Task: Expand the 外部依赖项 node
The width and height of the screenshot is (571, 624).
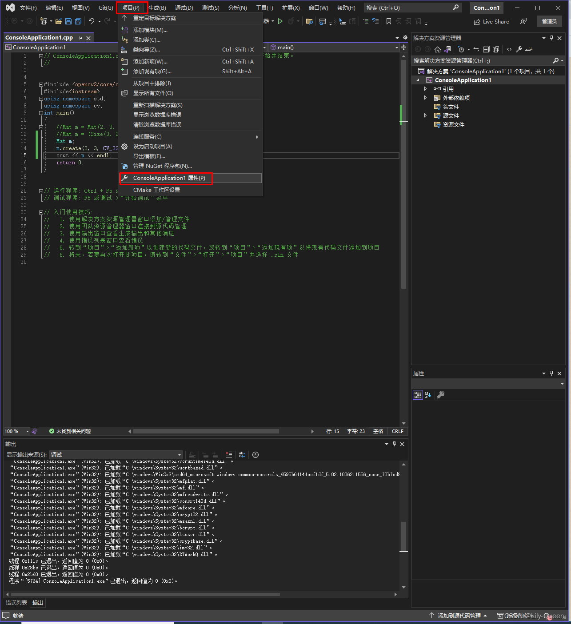Action: 425,98
